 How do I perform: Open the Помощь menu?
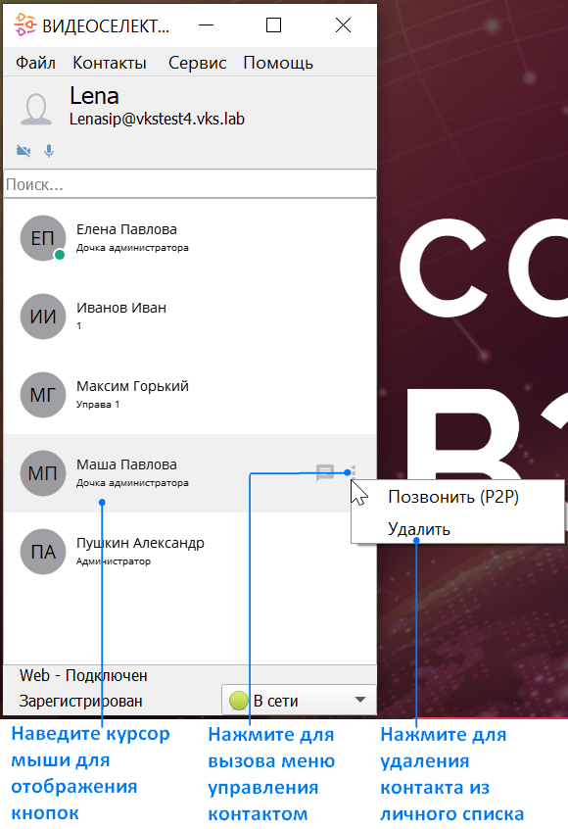278,63
